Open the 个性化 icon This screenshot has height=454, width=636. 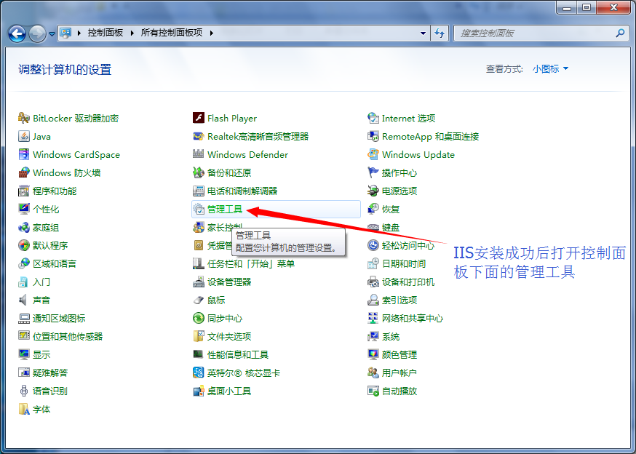pos(23,210)
